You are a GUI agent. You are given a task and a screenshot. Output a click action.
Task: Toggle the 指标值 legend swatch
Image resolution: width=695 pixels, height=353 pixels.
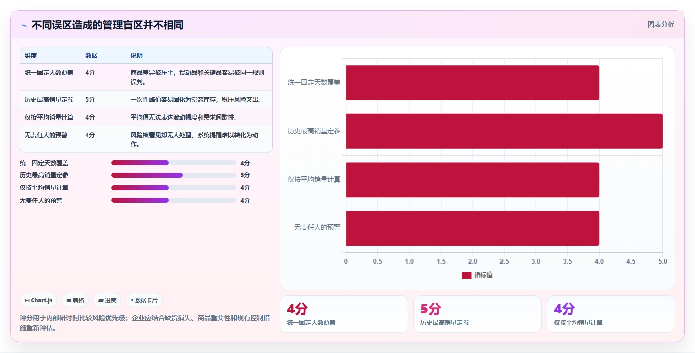[467, 275]
